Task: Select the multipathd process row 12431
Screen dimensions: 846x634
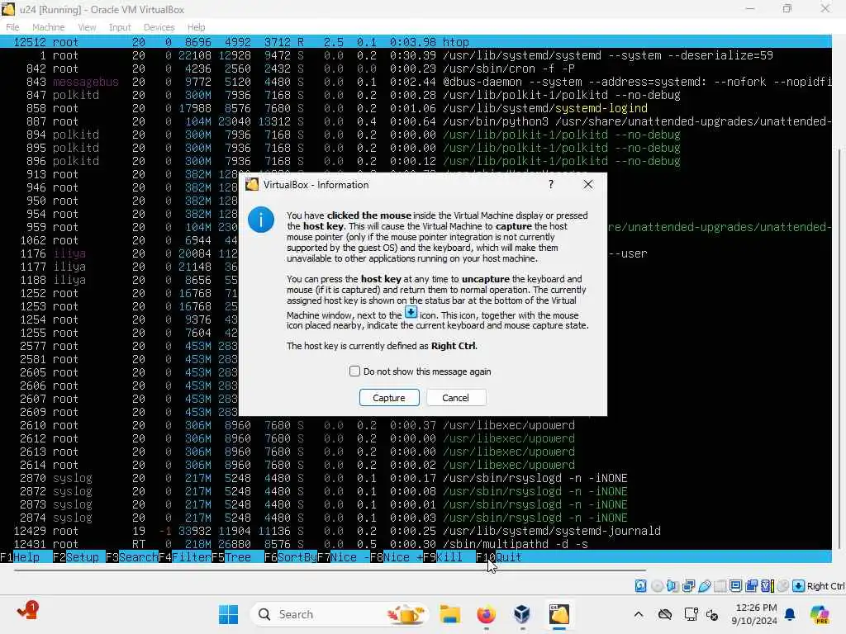Action: pyautogui.click(x=416, y=544)
